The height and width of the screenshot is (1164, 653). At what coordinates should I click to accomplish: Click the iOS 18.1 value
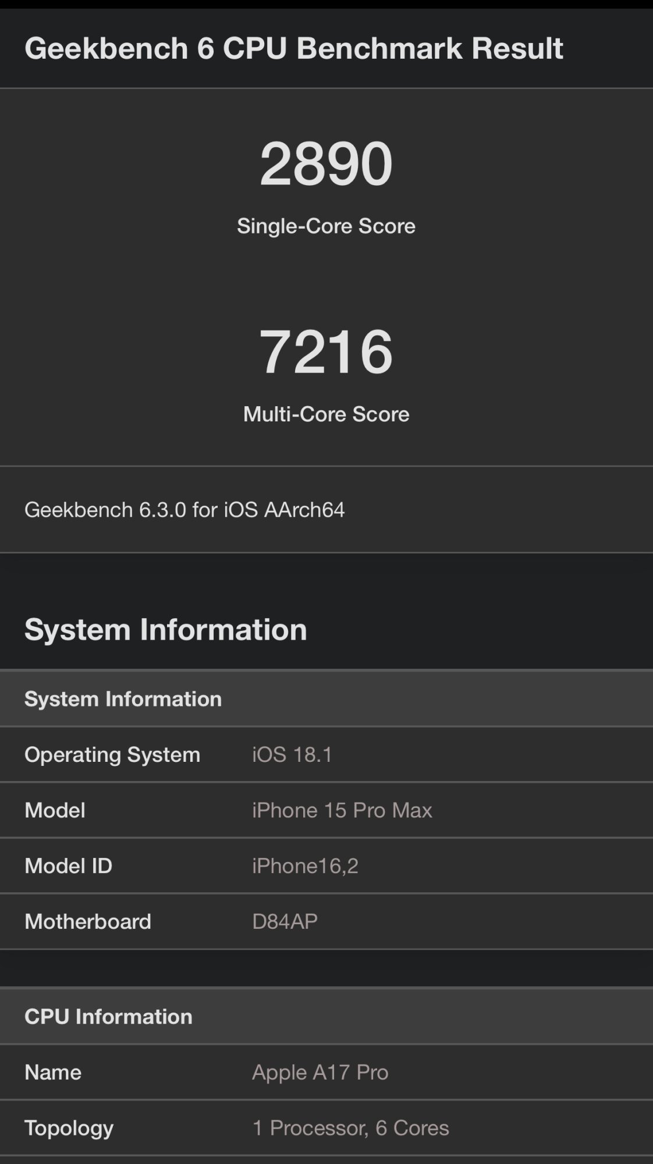[x=292, y=754]
